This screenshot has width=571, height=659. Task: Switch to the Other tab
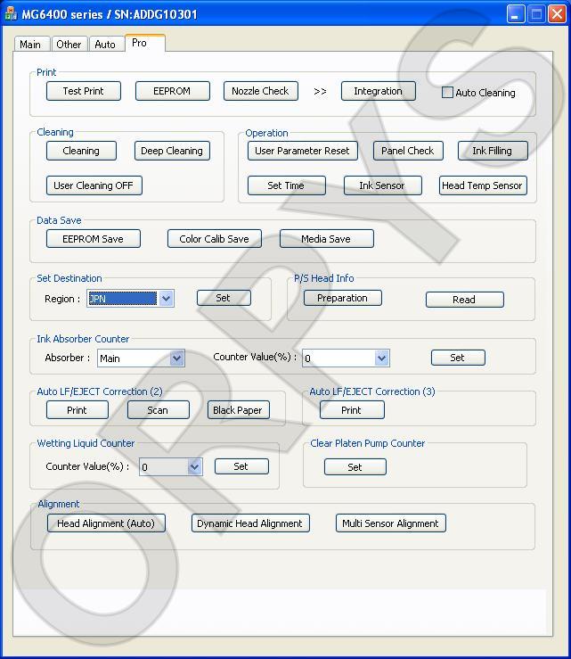(69, 44)
